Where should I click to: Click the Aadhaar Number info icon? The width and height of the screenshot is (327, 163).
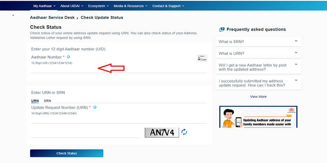coord(68,57)
